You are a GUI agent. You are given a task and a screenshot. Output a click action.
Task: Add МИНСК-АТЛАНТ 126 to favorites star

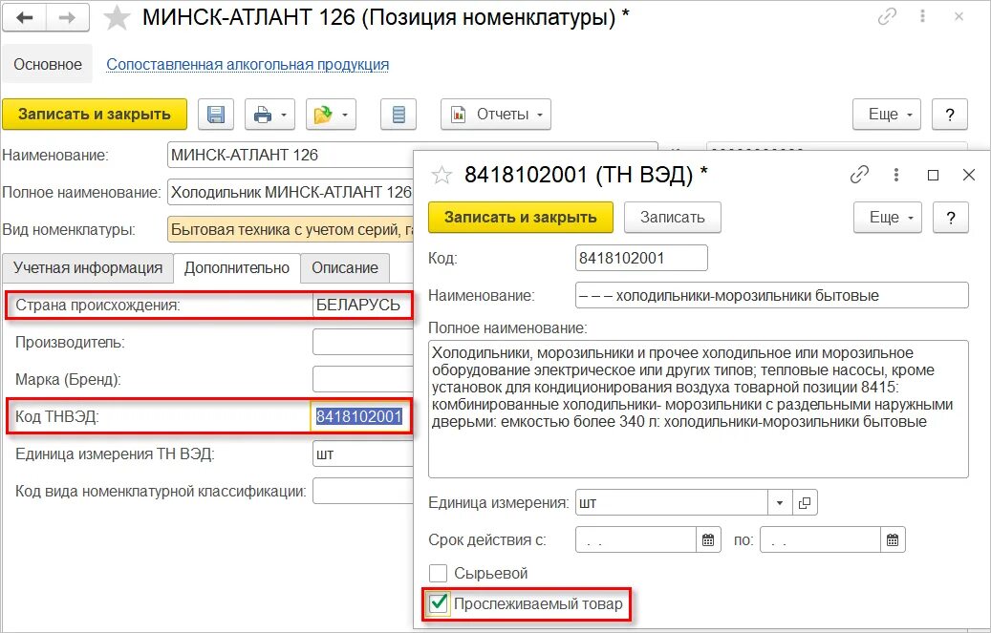pos(117,18)
